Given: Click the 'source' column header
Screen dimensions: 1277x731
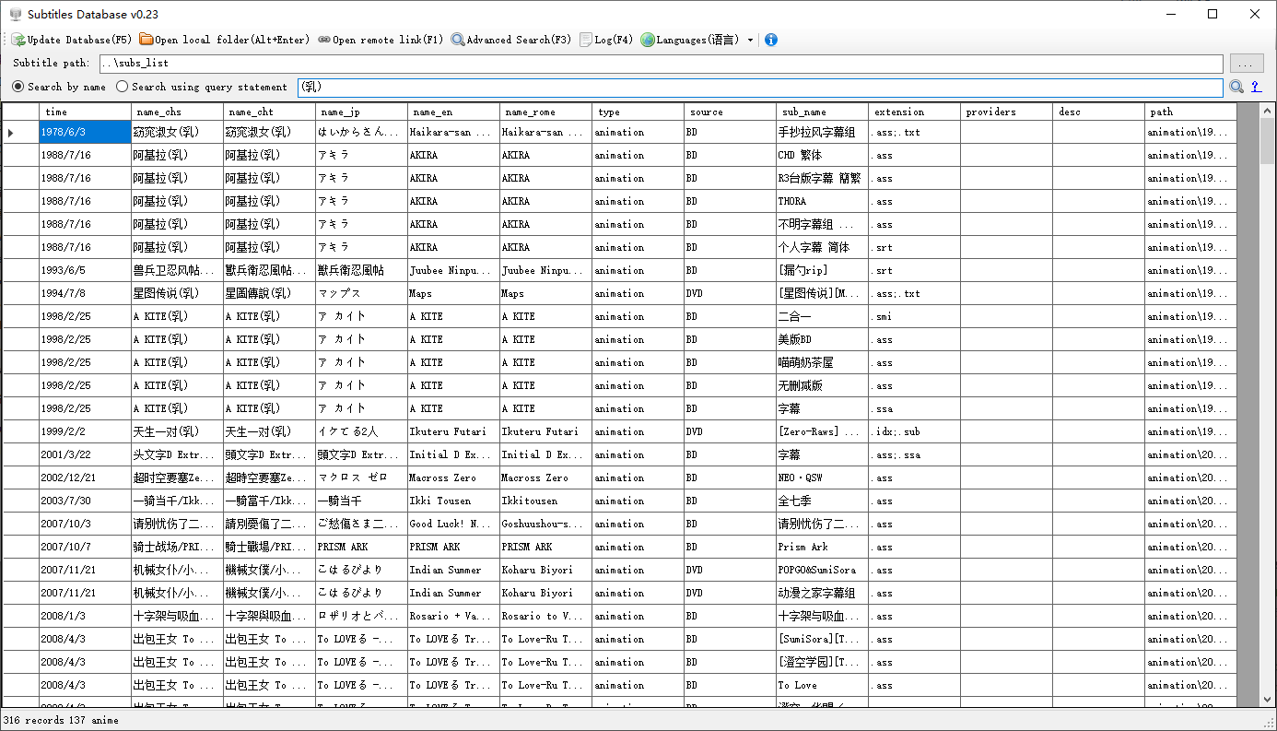Looking at the screenshot, I should point(730,112).
